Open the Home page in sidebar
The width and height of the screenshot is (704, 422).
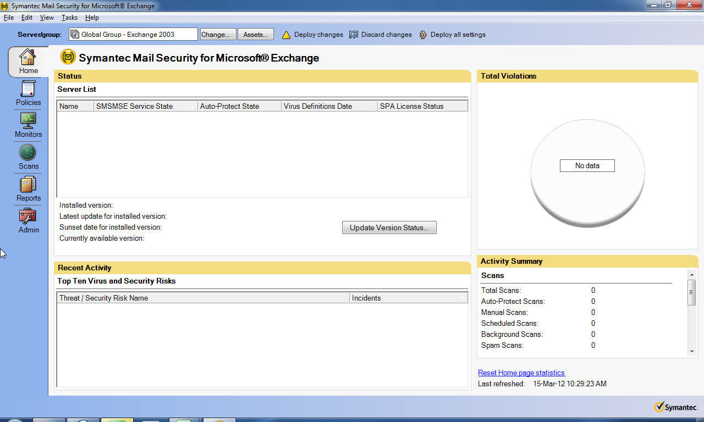pyautogui.click(x=28, y=62)
